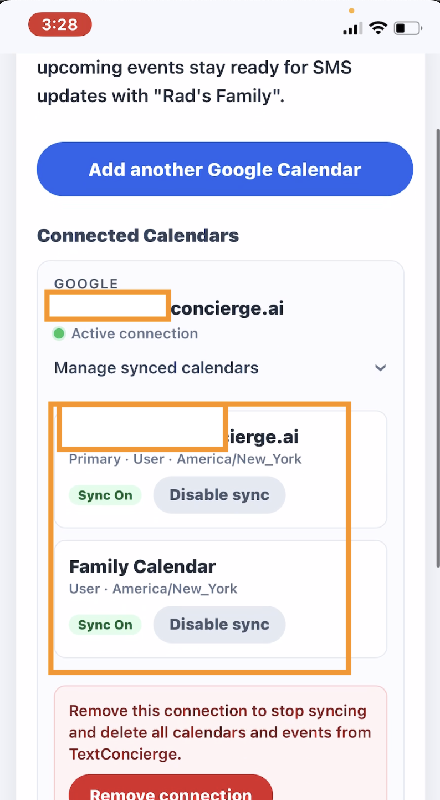Select the Family Calendar title

click(x=142, y=566)
